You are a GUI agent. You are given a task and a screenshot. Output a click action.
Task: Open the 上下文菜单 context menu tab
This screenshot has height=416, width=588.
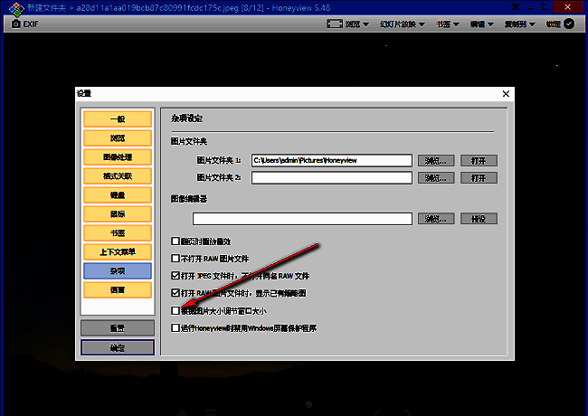(x=118, y=251)
